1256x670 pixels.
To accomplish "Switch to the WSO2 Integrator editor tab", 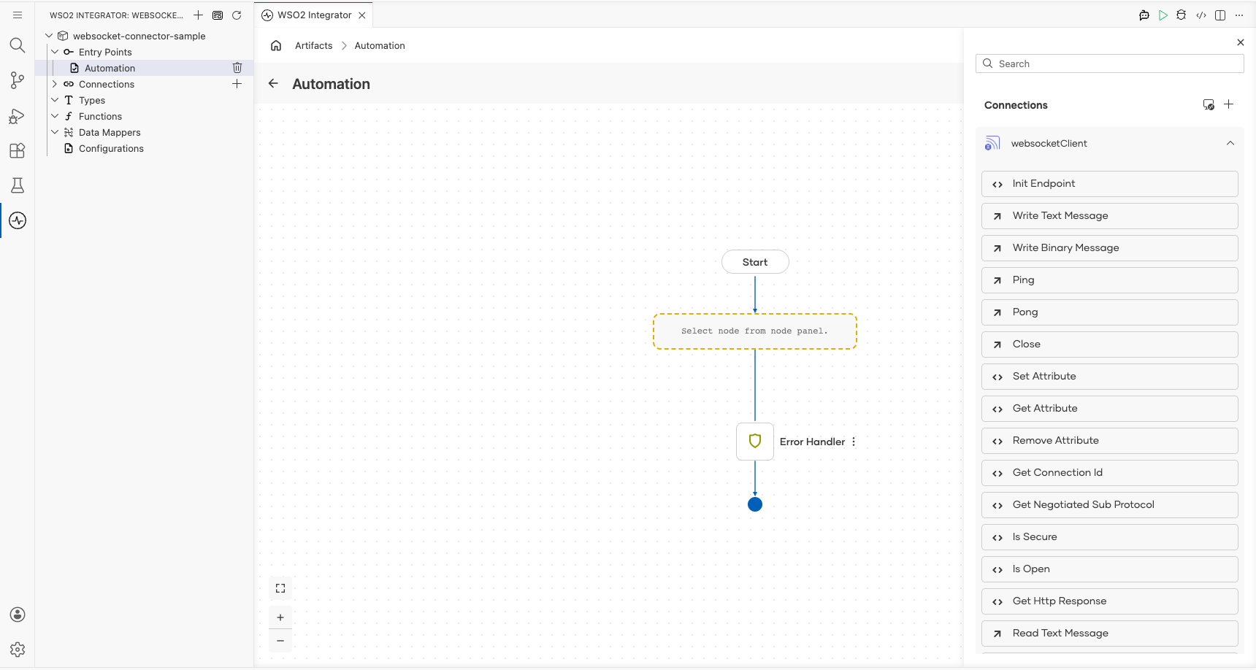I will [x=314, y=15].
